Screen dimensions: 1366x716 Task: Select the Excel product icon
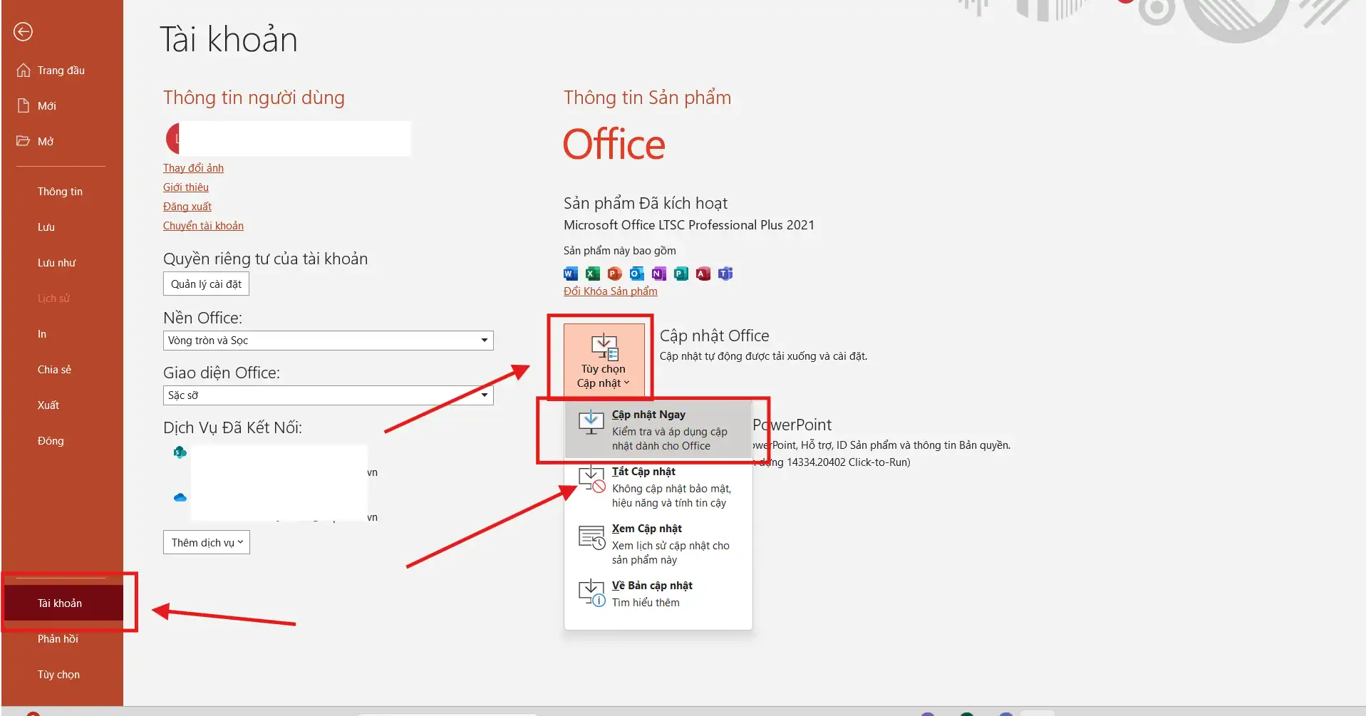[x=591, y=274]
